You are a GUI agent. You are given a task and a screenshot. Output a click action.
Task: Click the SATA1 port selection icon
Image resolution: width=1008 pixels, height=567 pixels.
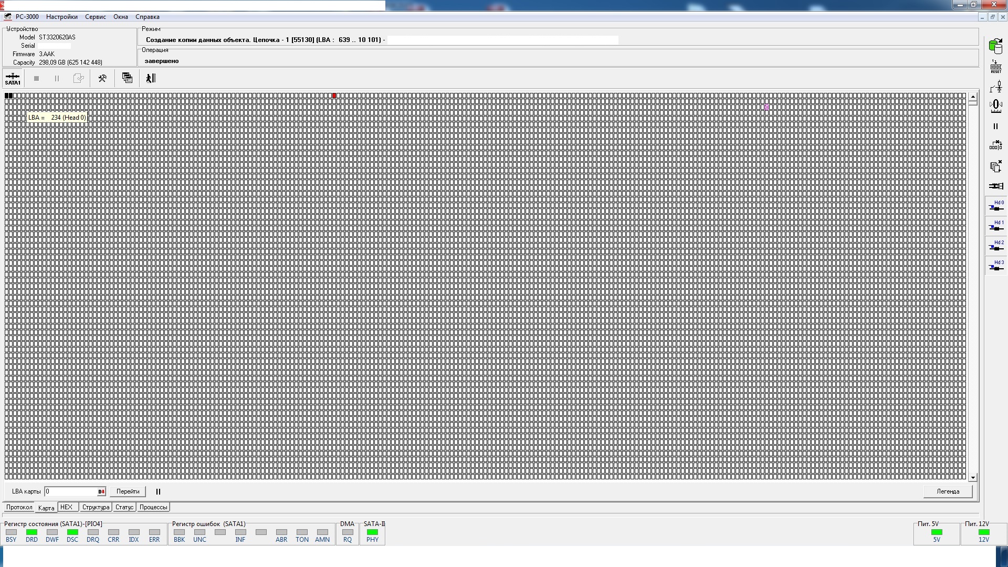coord(13,79)
